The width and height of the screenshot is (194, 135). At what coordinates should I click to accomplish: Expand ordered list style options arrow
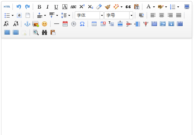tap(178, 7)
